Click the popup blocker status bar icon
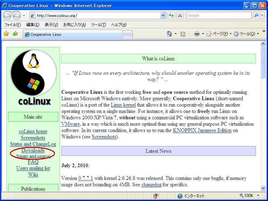The height and width of the screenshot is (201, 268). pos(156,196)
